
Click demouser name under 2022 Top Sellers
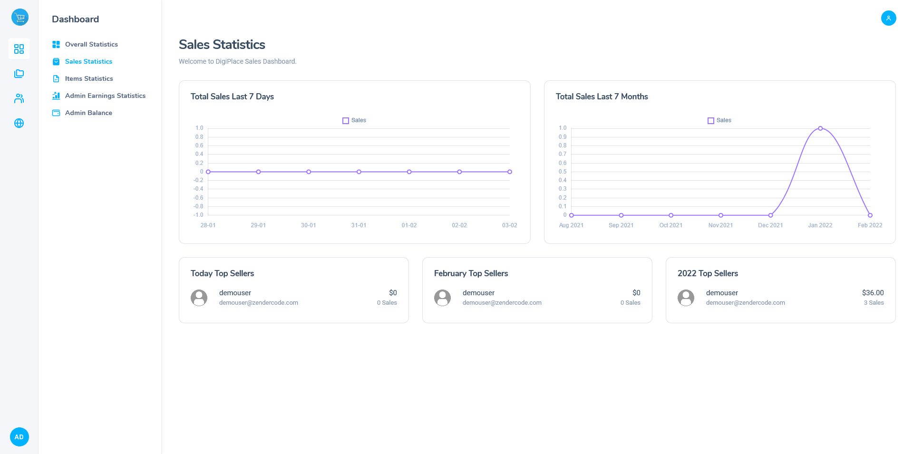click(x=722, y=293)
